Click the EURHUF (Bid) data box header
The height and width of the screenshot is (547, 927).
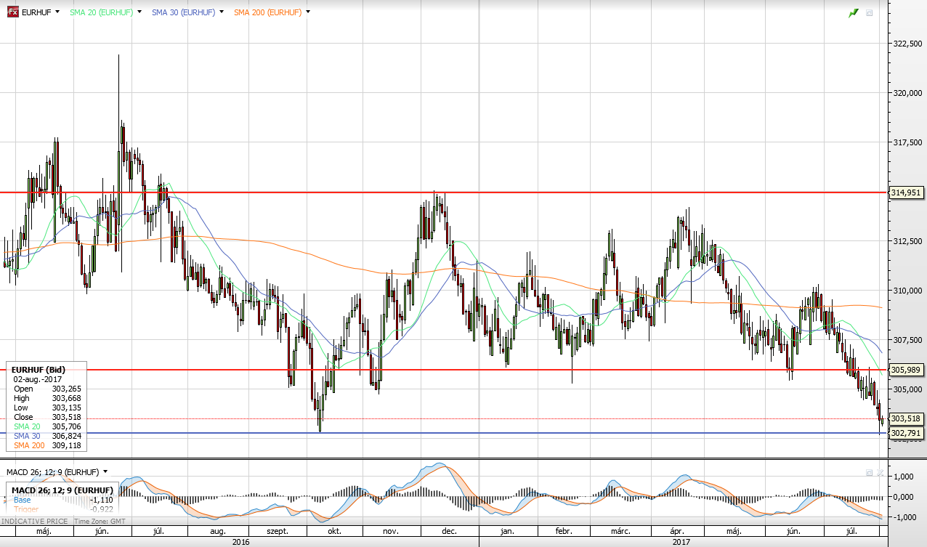38,369
